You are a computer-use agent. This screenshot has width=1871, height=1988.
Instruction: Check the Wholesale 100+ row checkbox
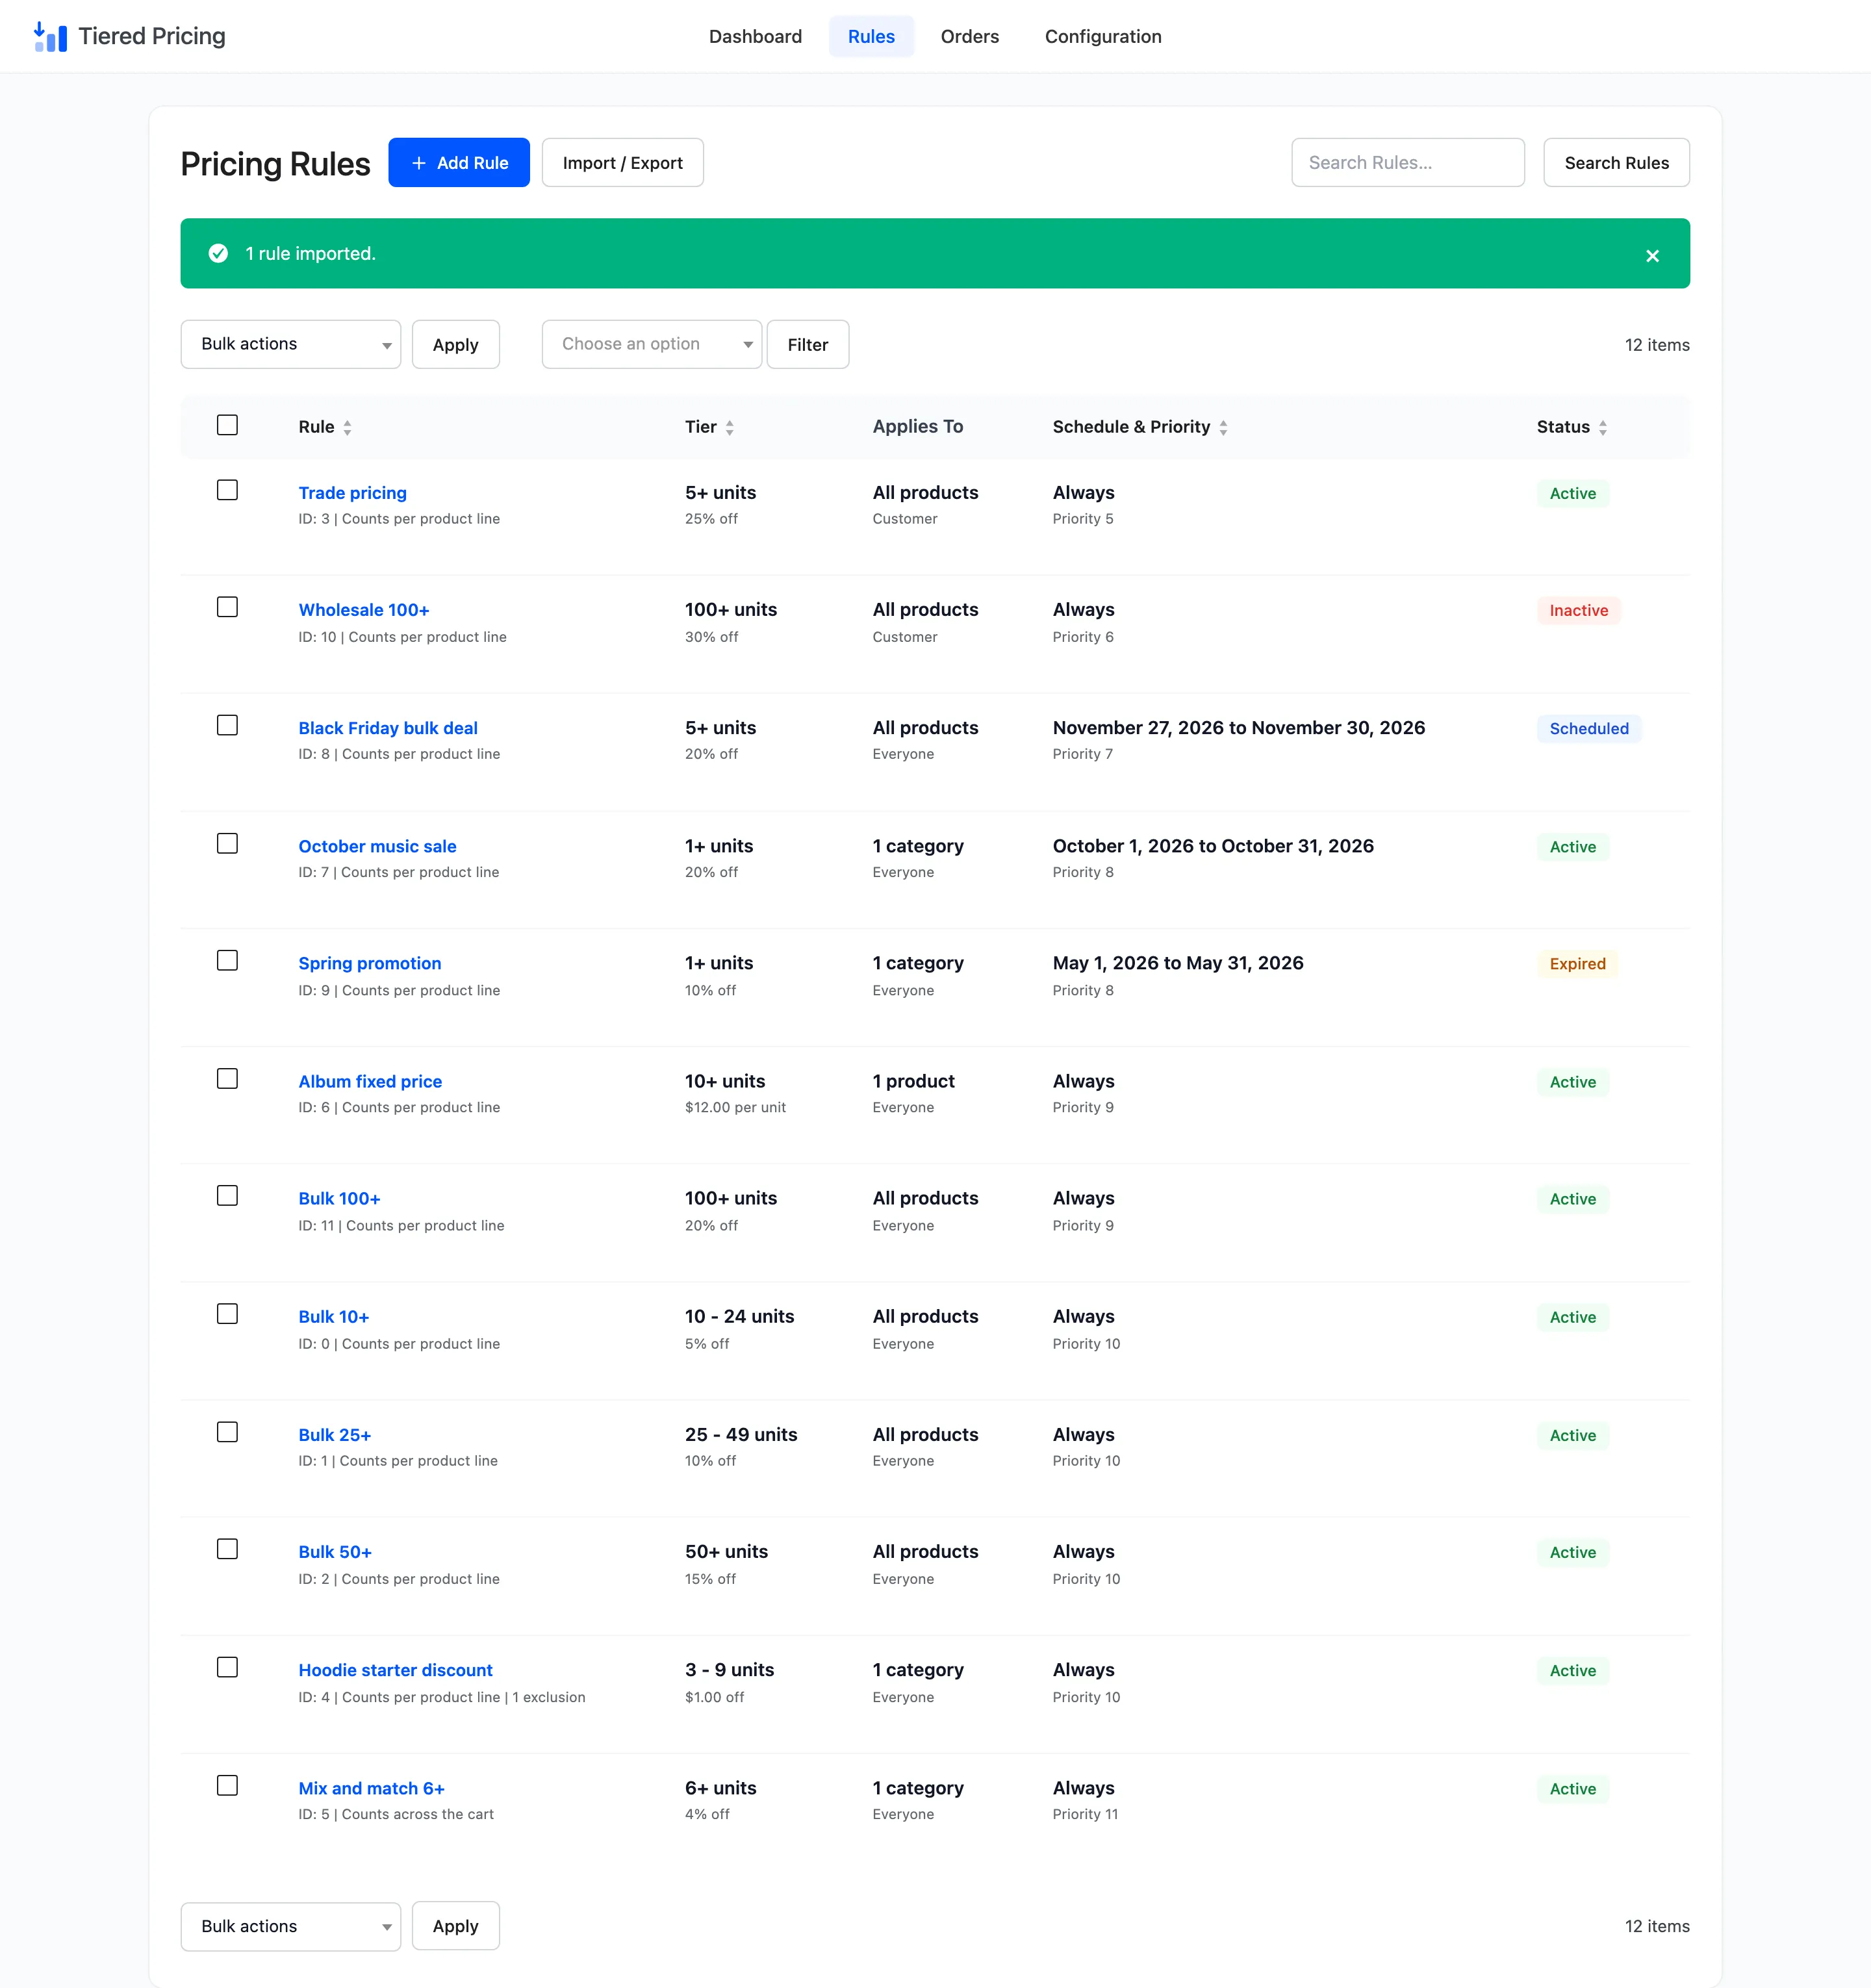[x=227, y=607]
